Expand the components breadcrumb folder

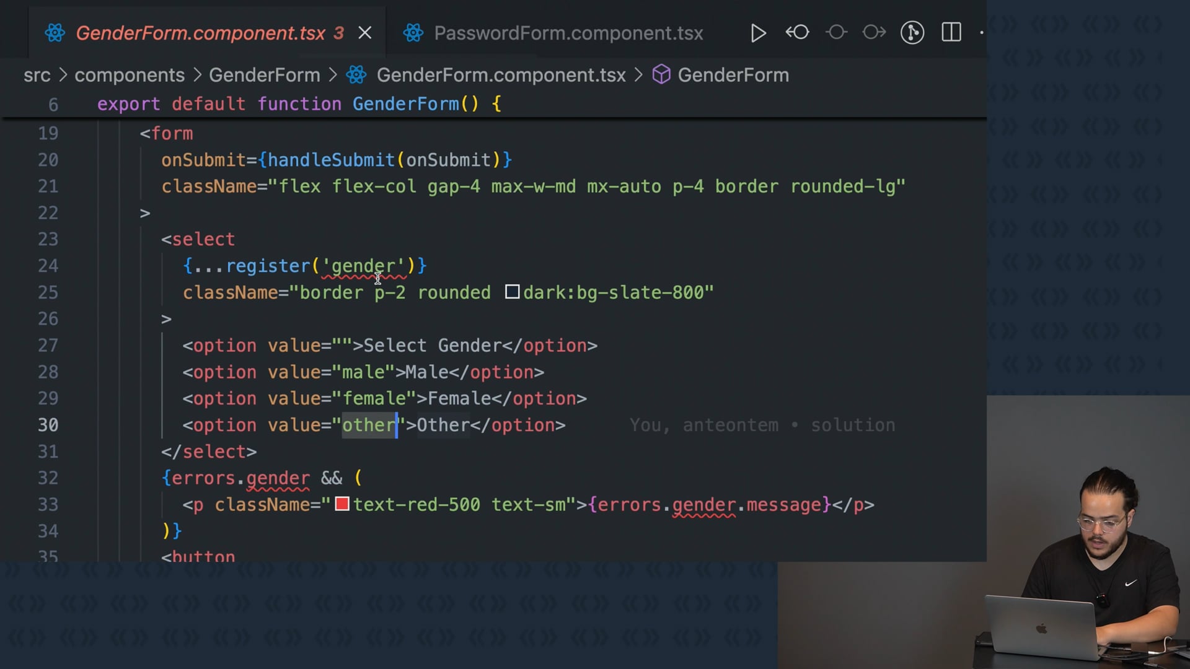point(130,75)
